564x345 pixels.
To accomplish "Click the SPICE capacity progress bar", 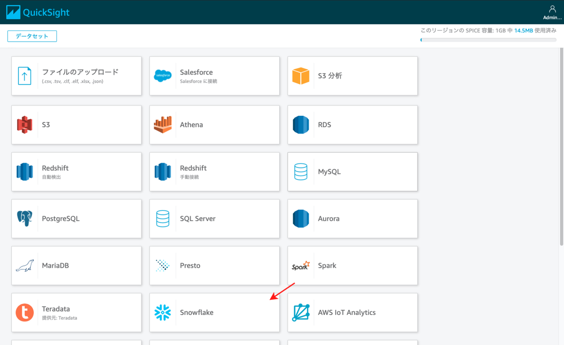I will point(488,40).
